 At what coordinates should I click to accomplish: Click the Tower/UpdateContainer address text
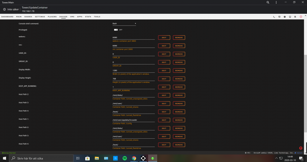[35, 7]
